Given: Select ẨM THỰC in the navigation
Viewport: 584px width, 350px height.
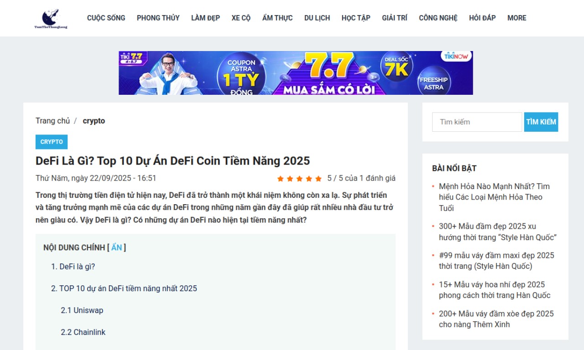Looking at the screenshot, I should (x=277, y=18).
